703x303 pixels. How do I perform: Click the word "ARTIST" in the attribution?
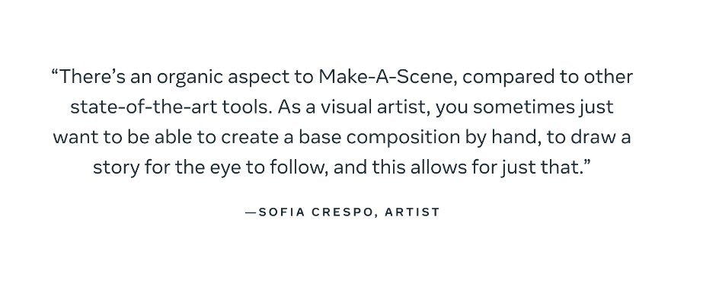click(413, 212)
